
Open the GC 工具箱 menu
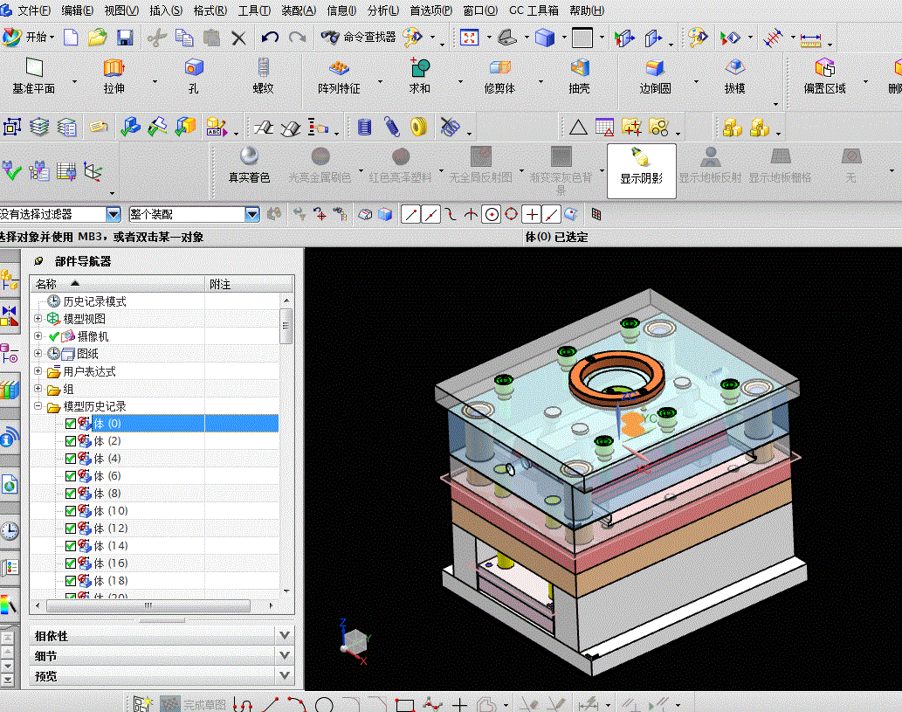point(534,10)
